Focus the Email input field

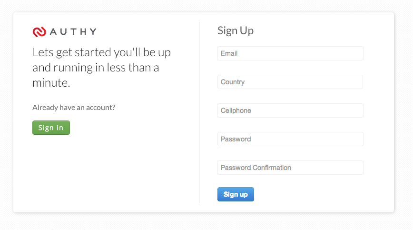[290, 53]
